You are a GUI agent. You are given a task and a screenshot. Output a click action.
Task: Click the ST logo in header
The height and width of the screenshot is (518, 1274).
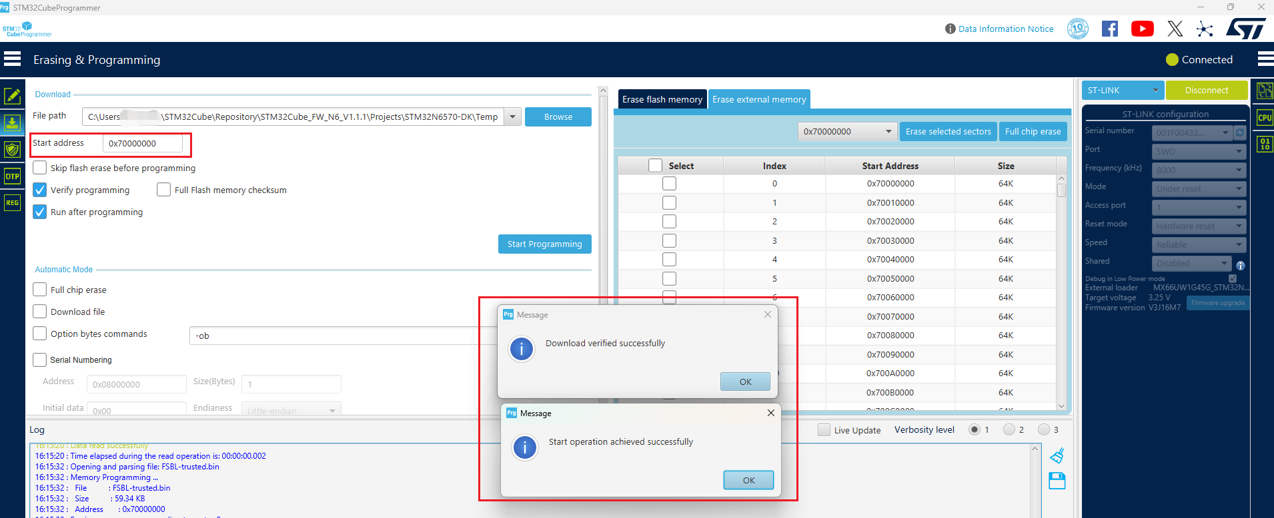coord(1245,29)
